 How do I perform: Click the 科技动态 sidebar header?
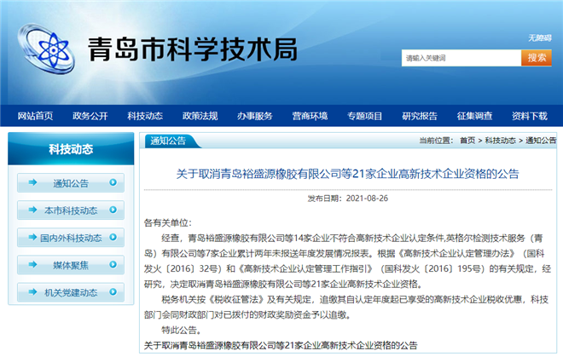[x=71, y=148]
